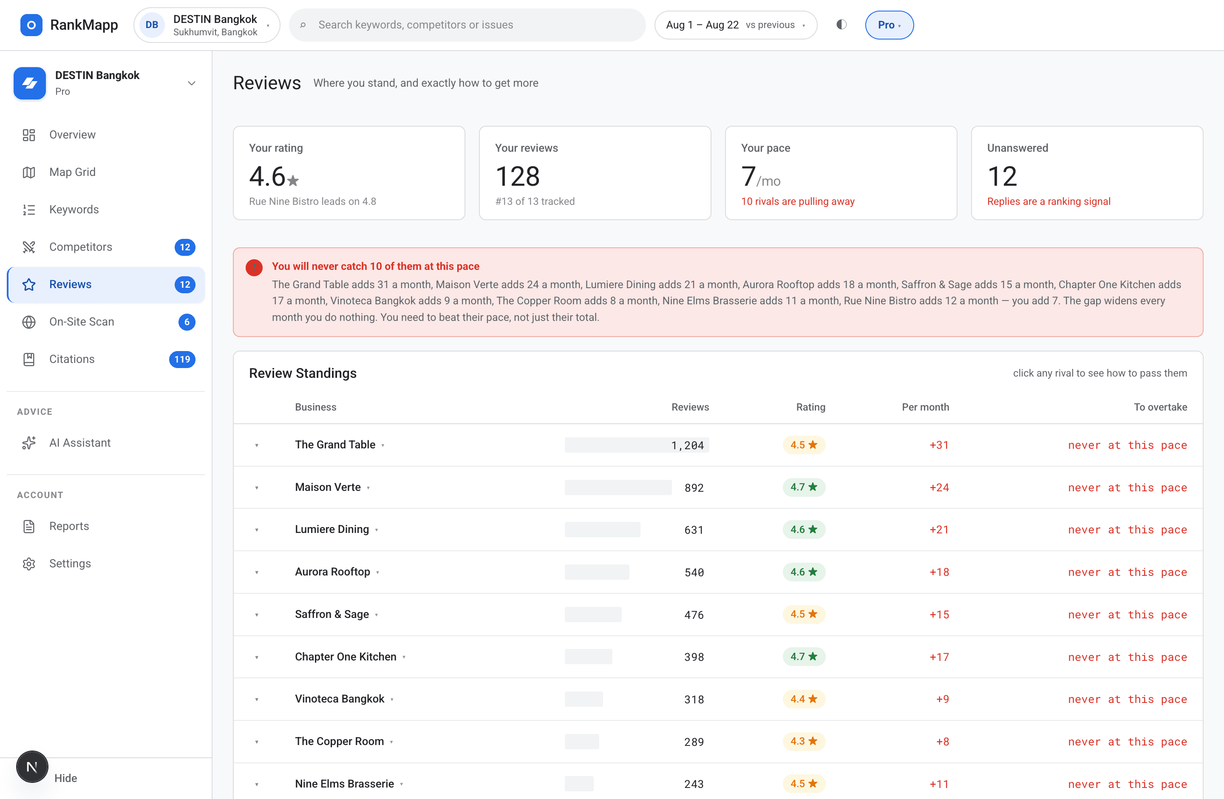Click Maison Verte 4.7 star rating badge
The height and width of the screenshot is (799, 1224).
(804, 487)
